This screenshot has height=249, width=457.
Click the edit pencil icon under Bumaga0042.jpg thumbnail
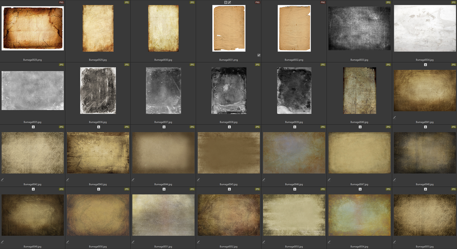[x=2, y=180]
